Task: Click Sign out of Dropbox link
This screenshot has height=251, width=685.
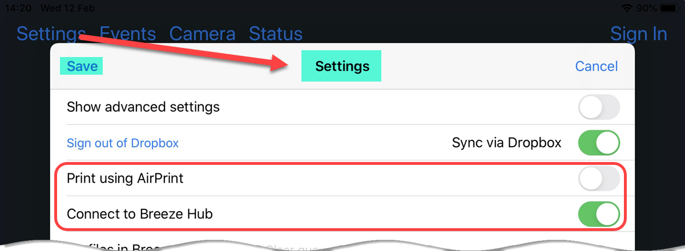Action: 123,143
